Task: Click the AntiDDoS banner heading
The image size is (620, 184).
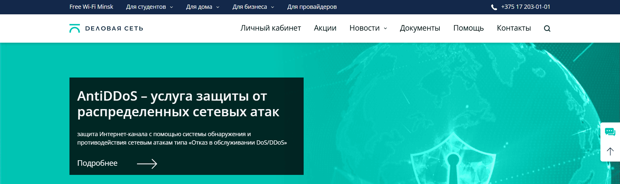Action: click(178, 104)
